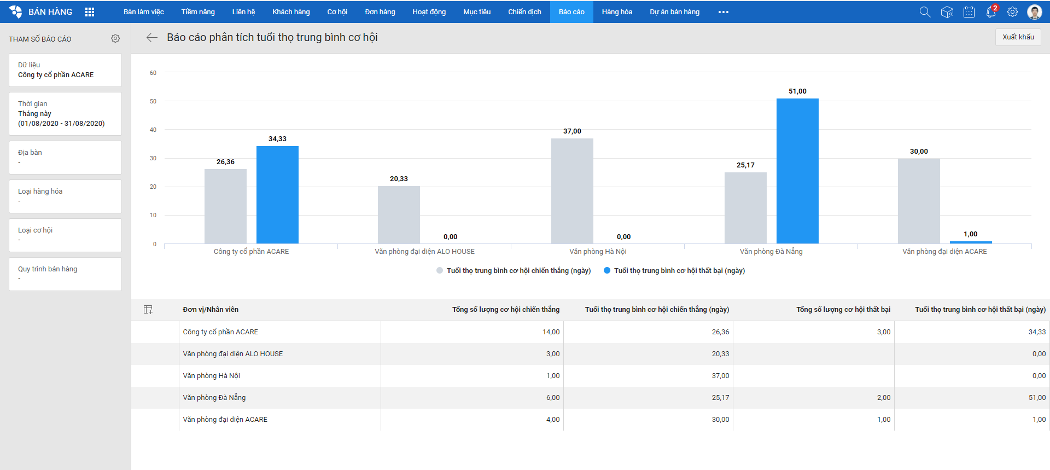
Task: Open the apps grid launcher icon
Action: click(90, 12)
